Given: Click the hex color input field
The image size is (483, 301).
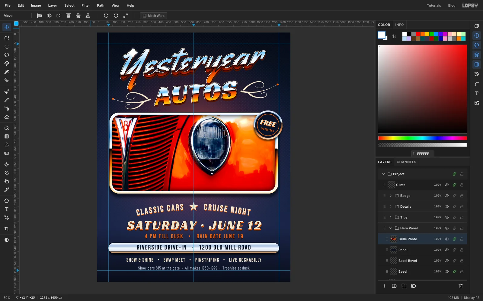Looking at the screenshot, I should [423, 154].
